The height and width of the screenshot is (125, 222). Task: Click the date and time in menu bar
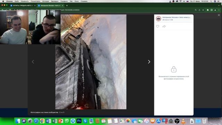tap(199, 1)
